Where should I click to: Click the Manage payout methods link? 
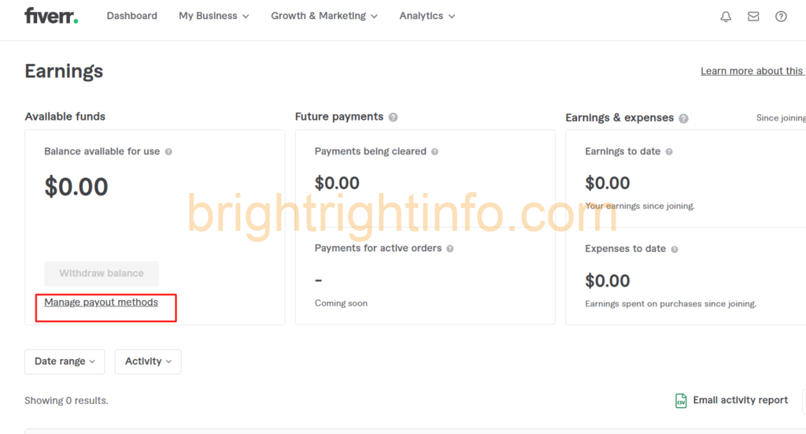(x=101, y=302)
